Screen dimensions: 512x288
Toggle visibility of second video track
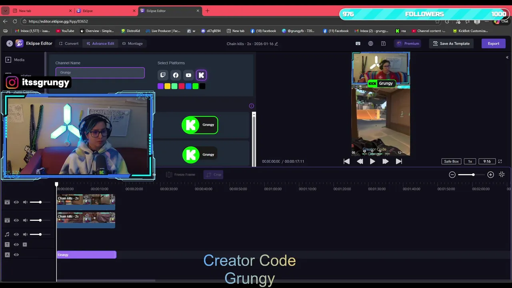click(x=16, y=220)
